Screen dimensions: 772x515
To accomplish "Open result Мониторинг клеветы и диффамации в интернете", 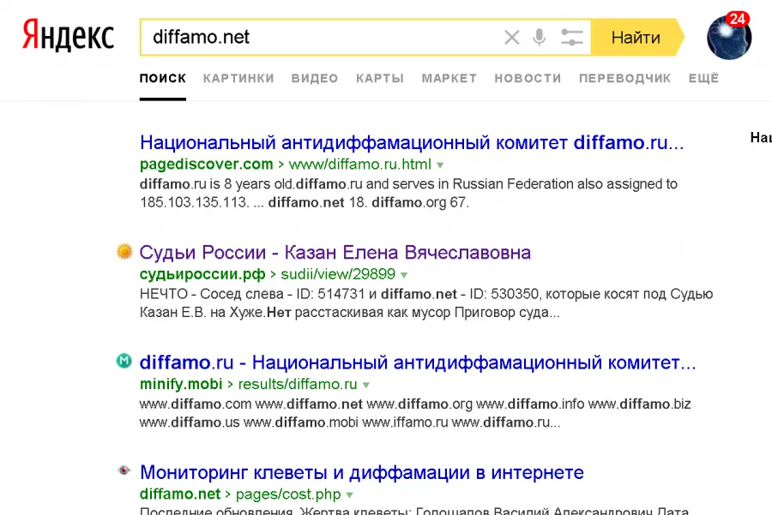I will tap(362, 473).
